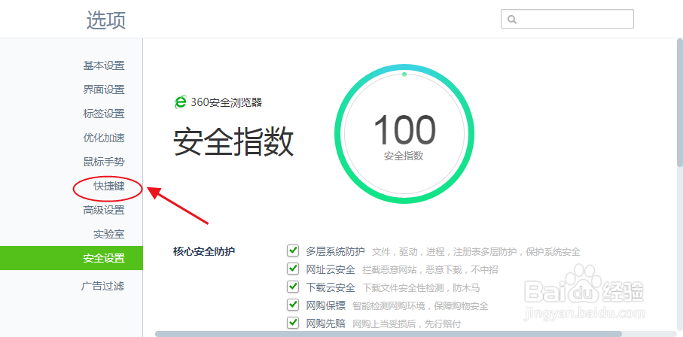The height and width of the screenshot is (337, 683).
Task: Disable 网购保镖 checkbox
Action: click(293, 305)
